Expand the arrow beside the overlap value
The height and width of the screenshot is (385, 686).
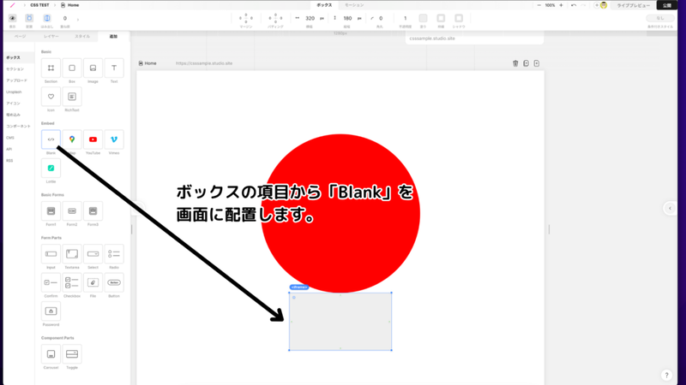[x=78, y=19]
